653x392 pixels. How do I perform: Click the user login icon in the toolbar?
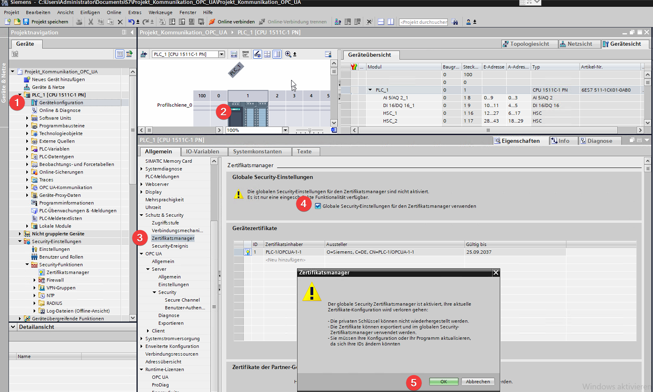pyautogui.click(x=468, y=22)
